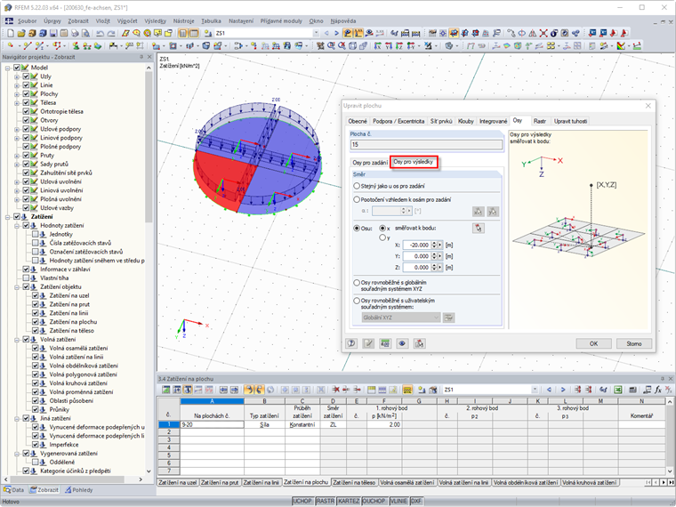
Task: Click the Storno button
Action: click(633, 343)
